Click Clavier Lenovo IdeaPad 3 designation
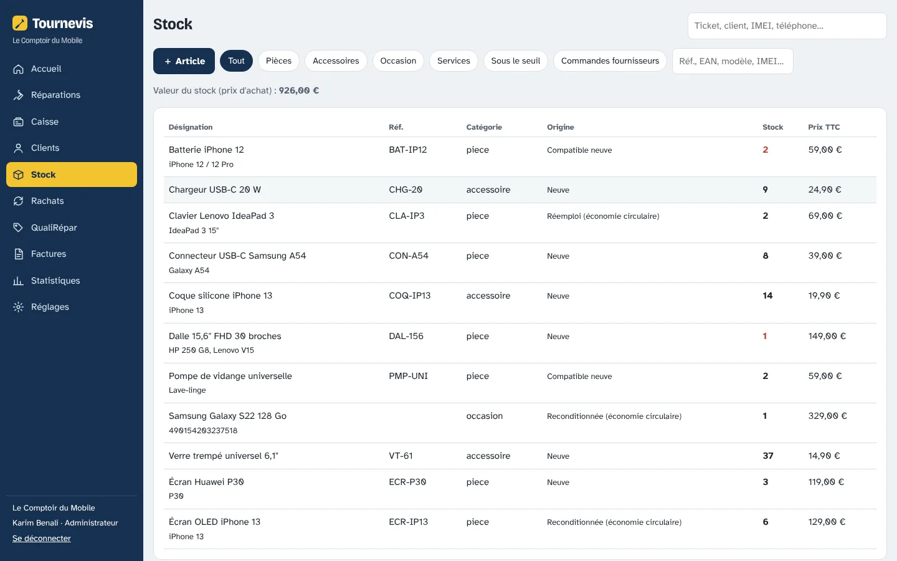 (x=221, y=216)
